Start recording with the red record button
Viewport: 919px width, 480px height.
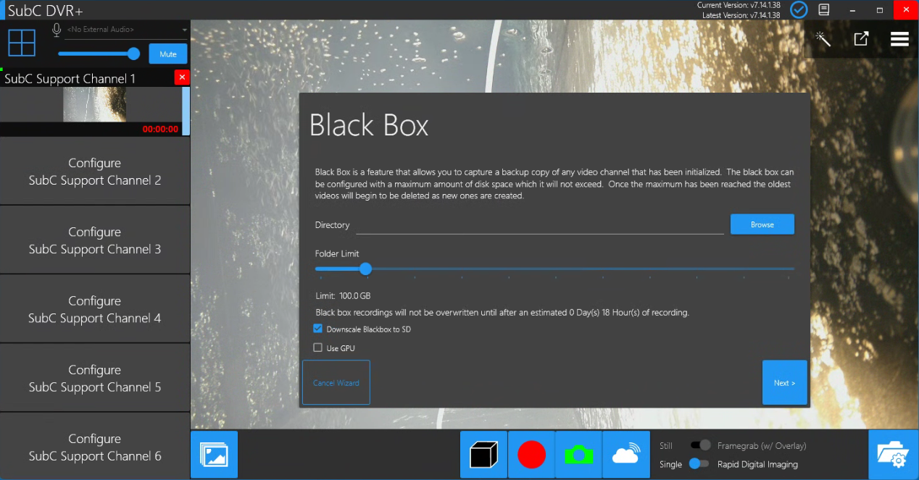click(531, 455)
